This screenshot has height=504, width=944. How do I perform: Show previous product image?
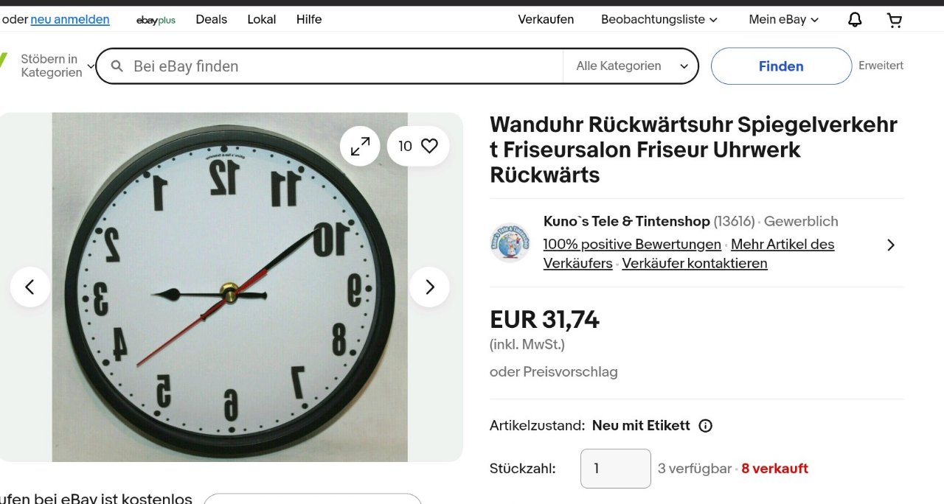(30, 287)
